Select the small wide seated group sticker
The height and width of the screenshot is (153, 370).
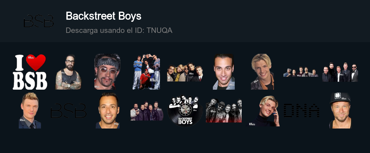click(x=301, y=72)
